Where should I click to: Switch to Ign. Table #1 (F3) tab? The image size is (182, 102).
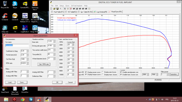pyautogui.click(x=85, y=12)
